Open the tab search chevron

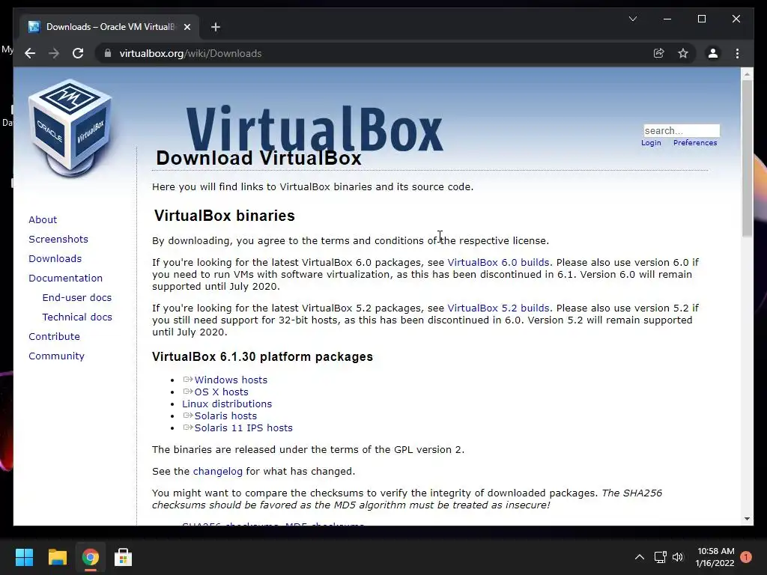tap(632, 19)
